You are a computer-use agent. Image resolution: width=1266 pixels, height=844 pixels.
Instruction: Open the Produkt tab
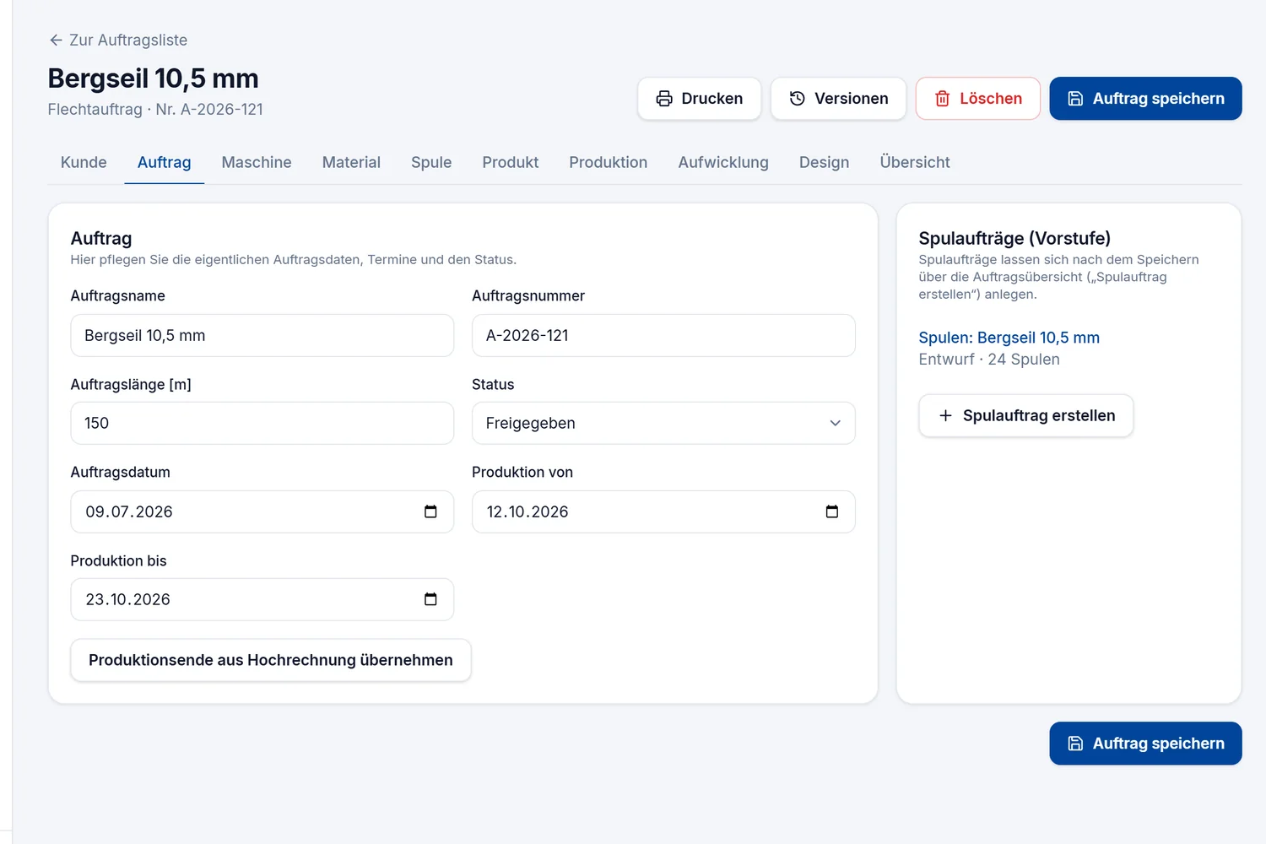pyautogui.click(x=511, y=162)
